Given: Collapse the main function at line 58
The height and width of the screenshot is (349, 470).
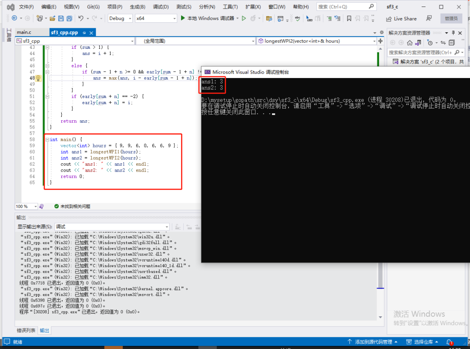Looking at the screenshot, I should coord(47,139).
